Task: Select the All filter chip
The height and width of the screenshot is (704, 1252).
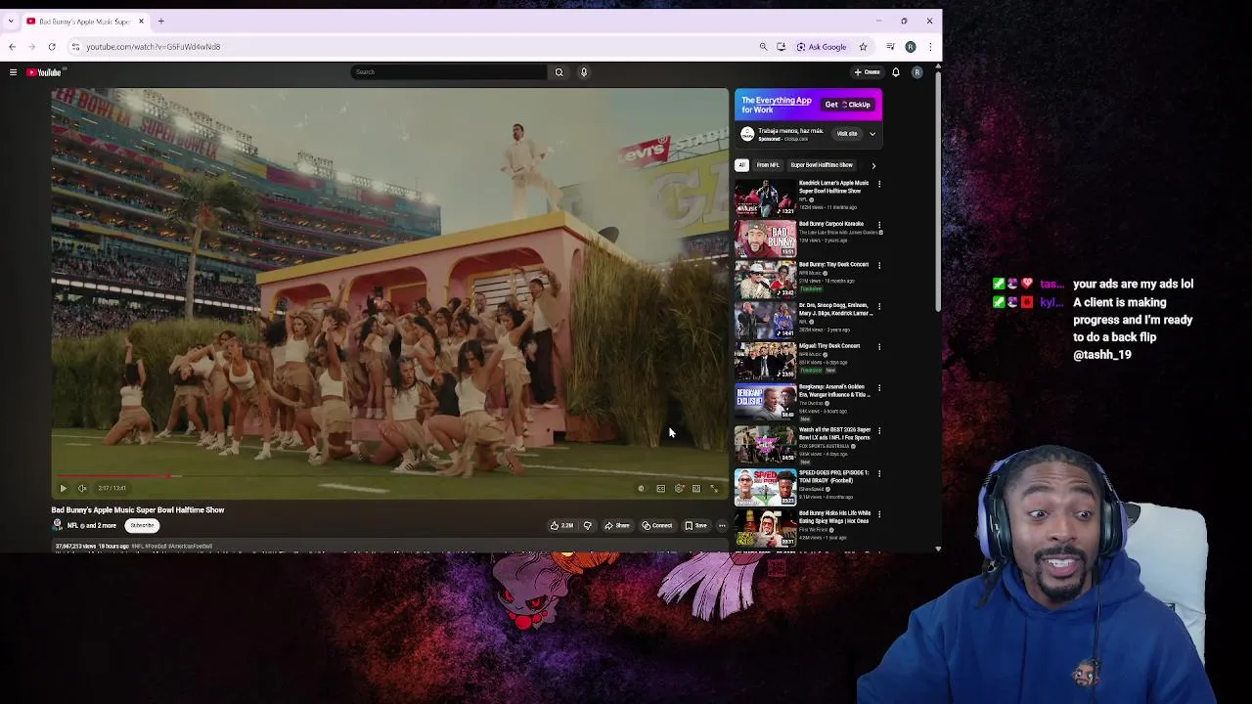Action: point(742,165)
